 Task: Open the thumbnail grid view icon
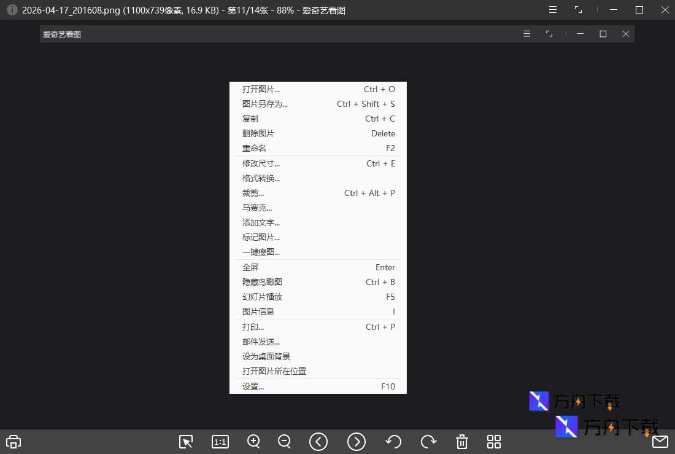coord(494,442)
